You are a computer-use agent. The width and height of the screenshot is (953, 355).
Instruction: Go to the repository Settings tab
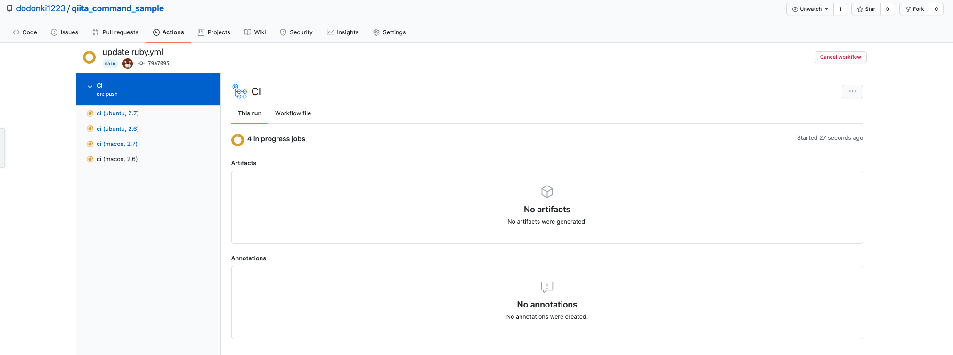tap(390, 32)
